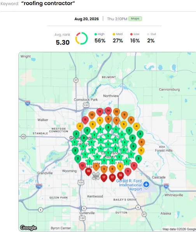Click the yellow rank 5 pin near Forest Hills

tap(141, 151)
